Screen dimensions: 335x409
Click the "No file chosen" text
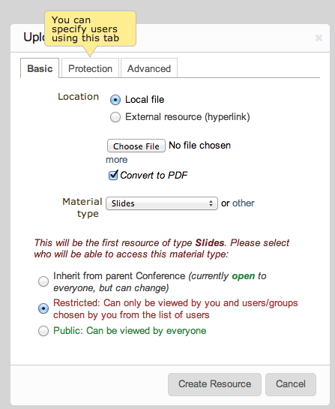(x=199, y=146)
